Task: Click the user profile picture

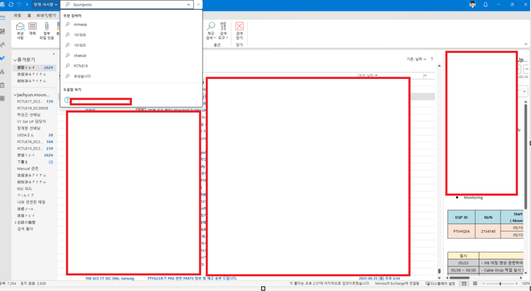Action: pyautogui.click(x=472, y=5)
